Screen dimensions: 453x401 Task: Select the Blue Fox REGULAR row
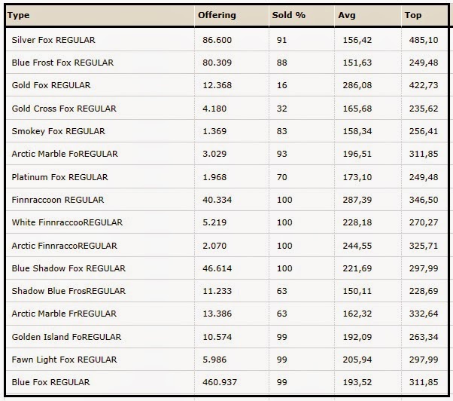[x=50, y=382]
